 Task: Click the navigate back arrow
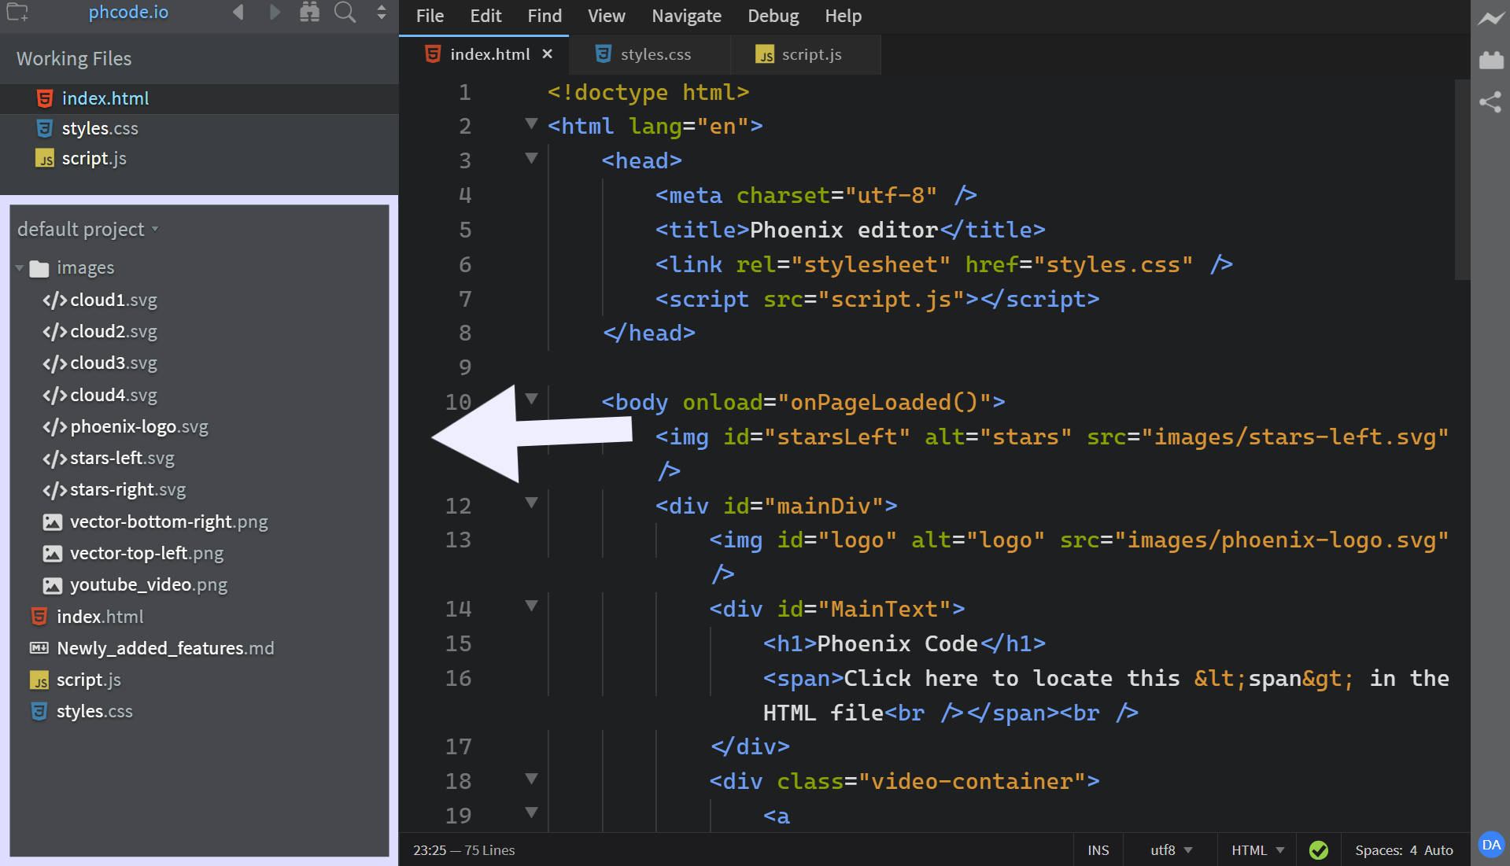click(x=238, y=13)
